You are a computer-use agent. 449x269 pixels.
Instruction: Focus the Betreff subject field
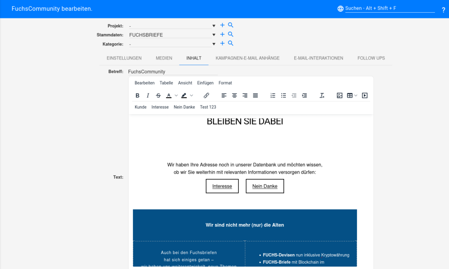pyautogui.click(x=173, y=72)
